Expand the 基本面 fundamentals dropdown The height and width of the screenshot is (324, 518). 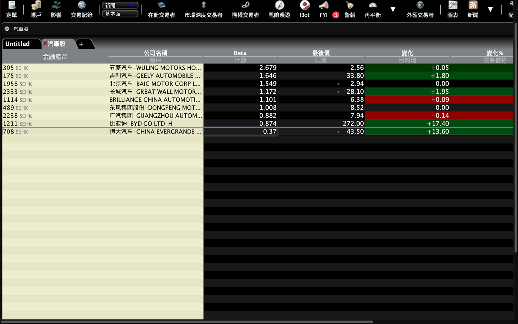(120, 14)
